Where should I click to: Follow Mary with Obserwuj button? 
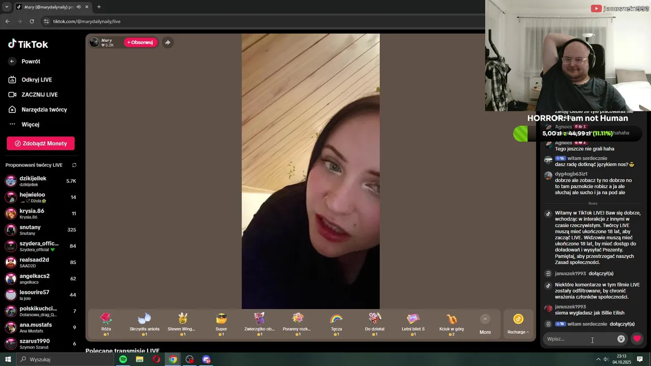140,42
